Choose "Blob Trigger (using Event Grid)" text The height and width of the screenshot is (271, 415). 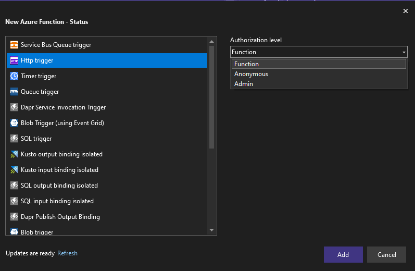(62, 123)
